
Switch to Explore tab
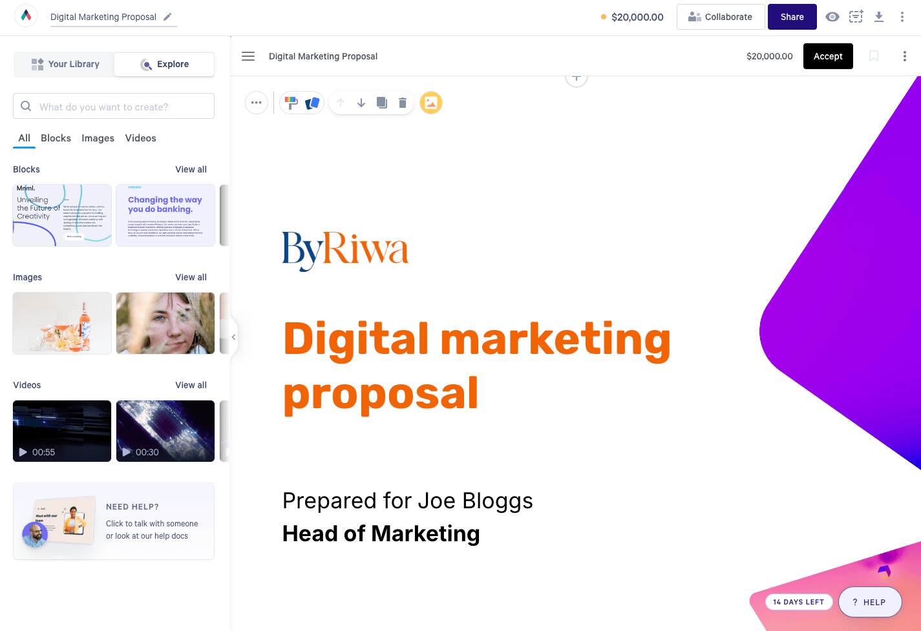(164, 64)
